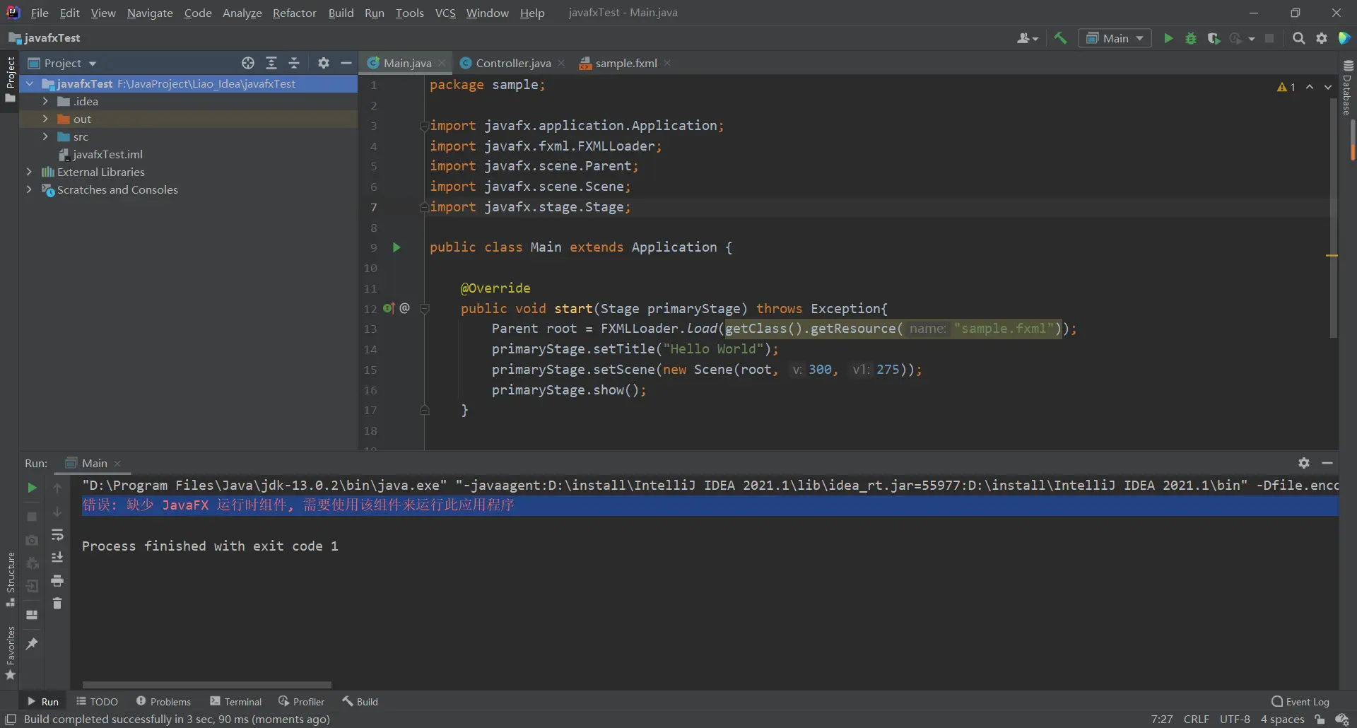Open the Refactor menu

[x=294, y=13]
